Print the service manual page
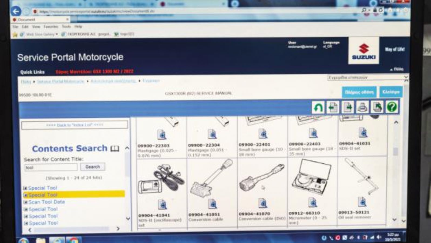 (362, 107)
